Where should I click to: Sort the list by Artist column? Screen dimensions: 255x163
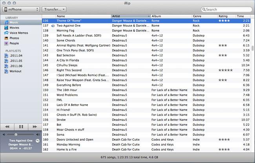click(131, 16)
